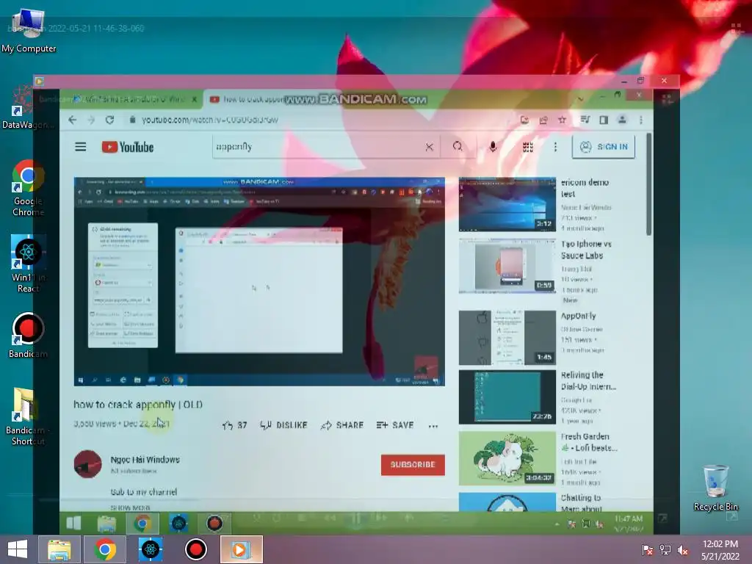Open Chrome side panel icon
This screenshot has height=564, width=752.
pos(604,120)
